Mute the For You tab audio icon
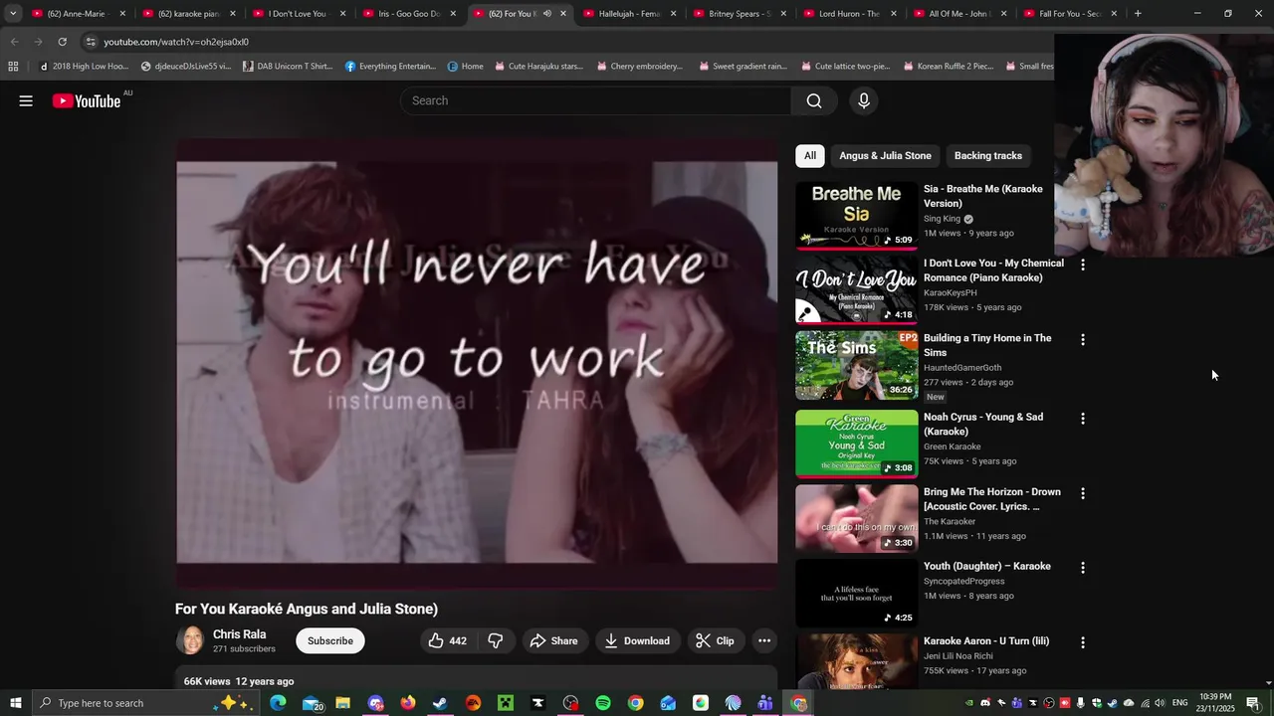The width and height of the screenshot is (1274, 716). (x=546, y=14)
